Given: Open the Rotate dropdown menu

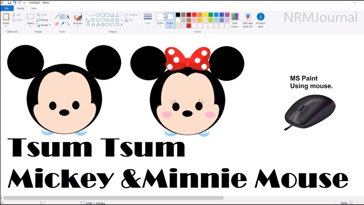Looking at the screenshot, I should coord(43,25).
